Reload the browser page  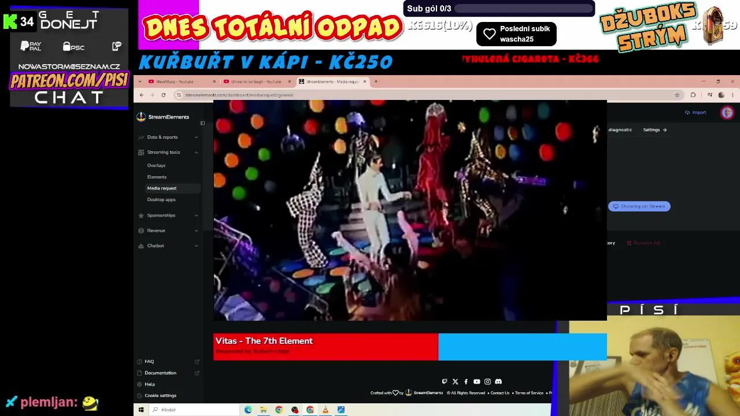pos(164,95)
